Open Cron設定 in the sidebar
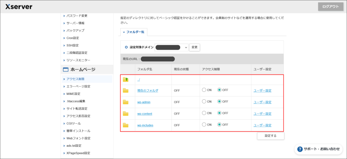This screenshot has height=159, width=347. tap(73, 38)
